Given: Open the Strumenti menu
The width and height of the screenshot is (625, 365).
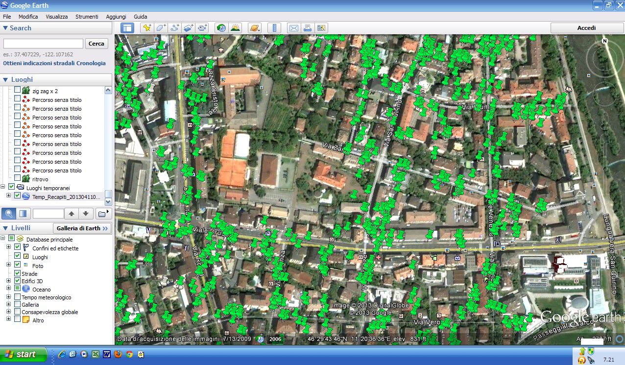Looking at the screenshot, I should click(87, 17).
